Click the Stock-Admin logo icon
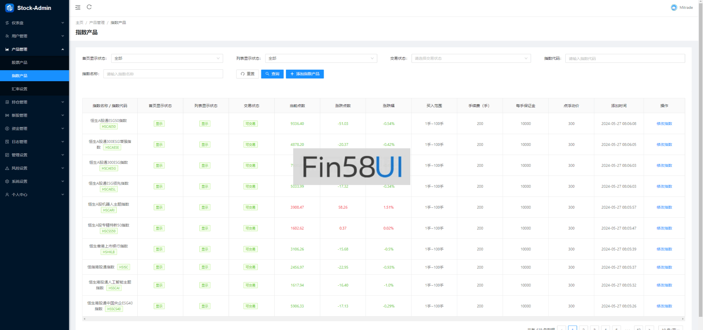The image size is (703, 330). click(x=9, y=8)
